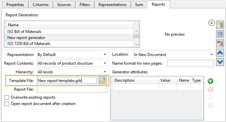
Task: Move the generator up with blue arrow
Action: click(220, 53)
